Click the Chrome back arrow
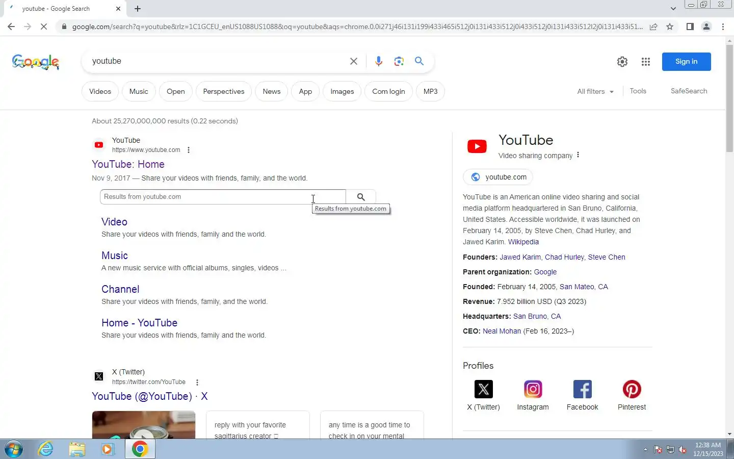Image resolution: width=734 pixels, height=459 pixels. pos(11,27)
